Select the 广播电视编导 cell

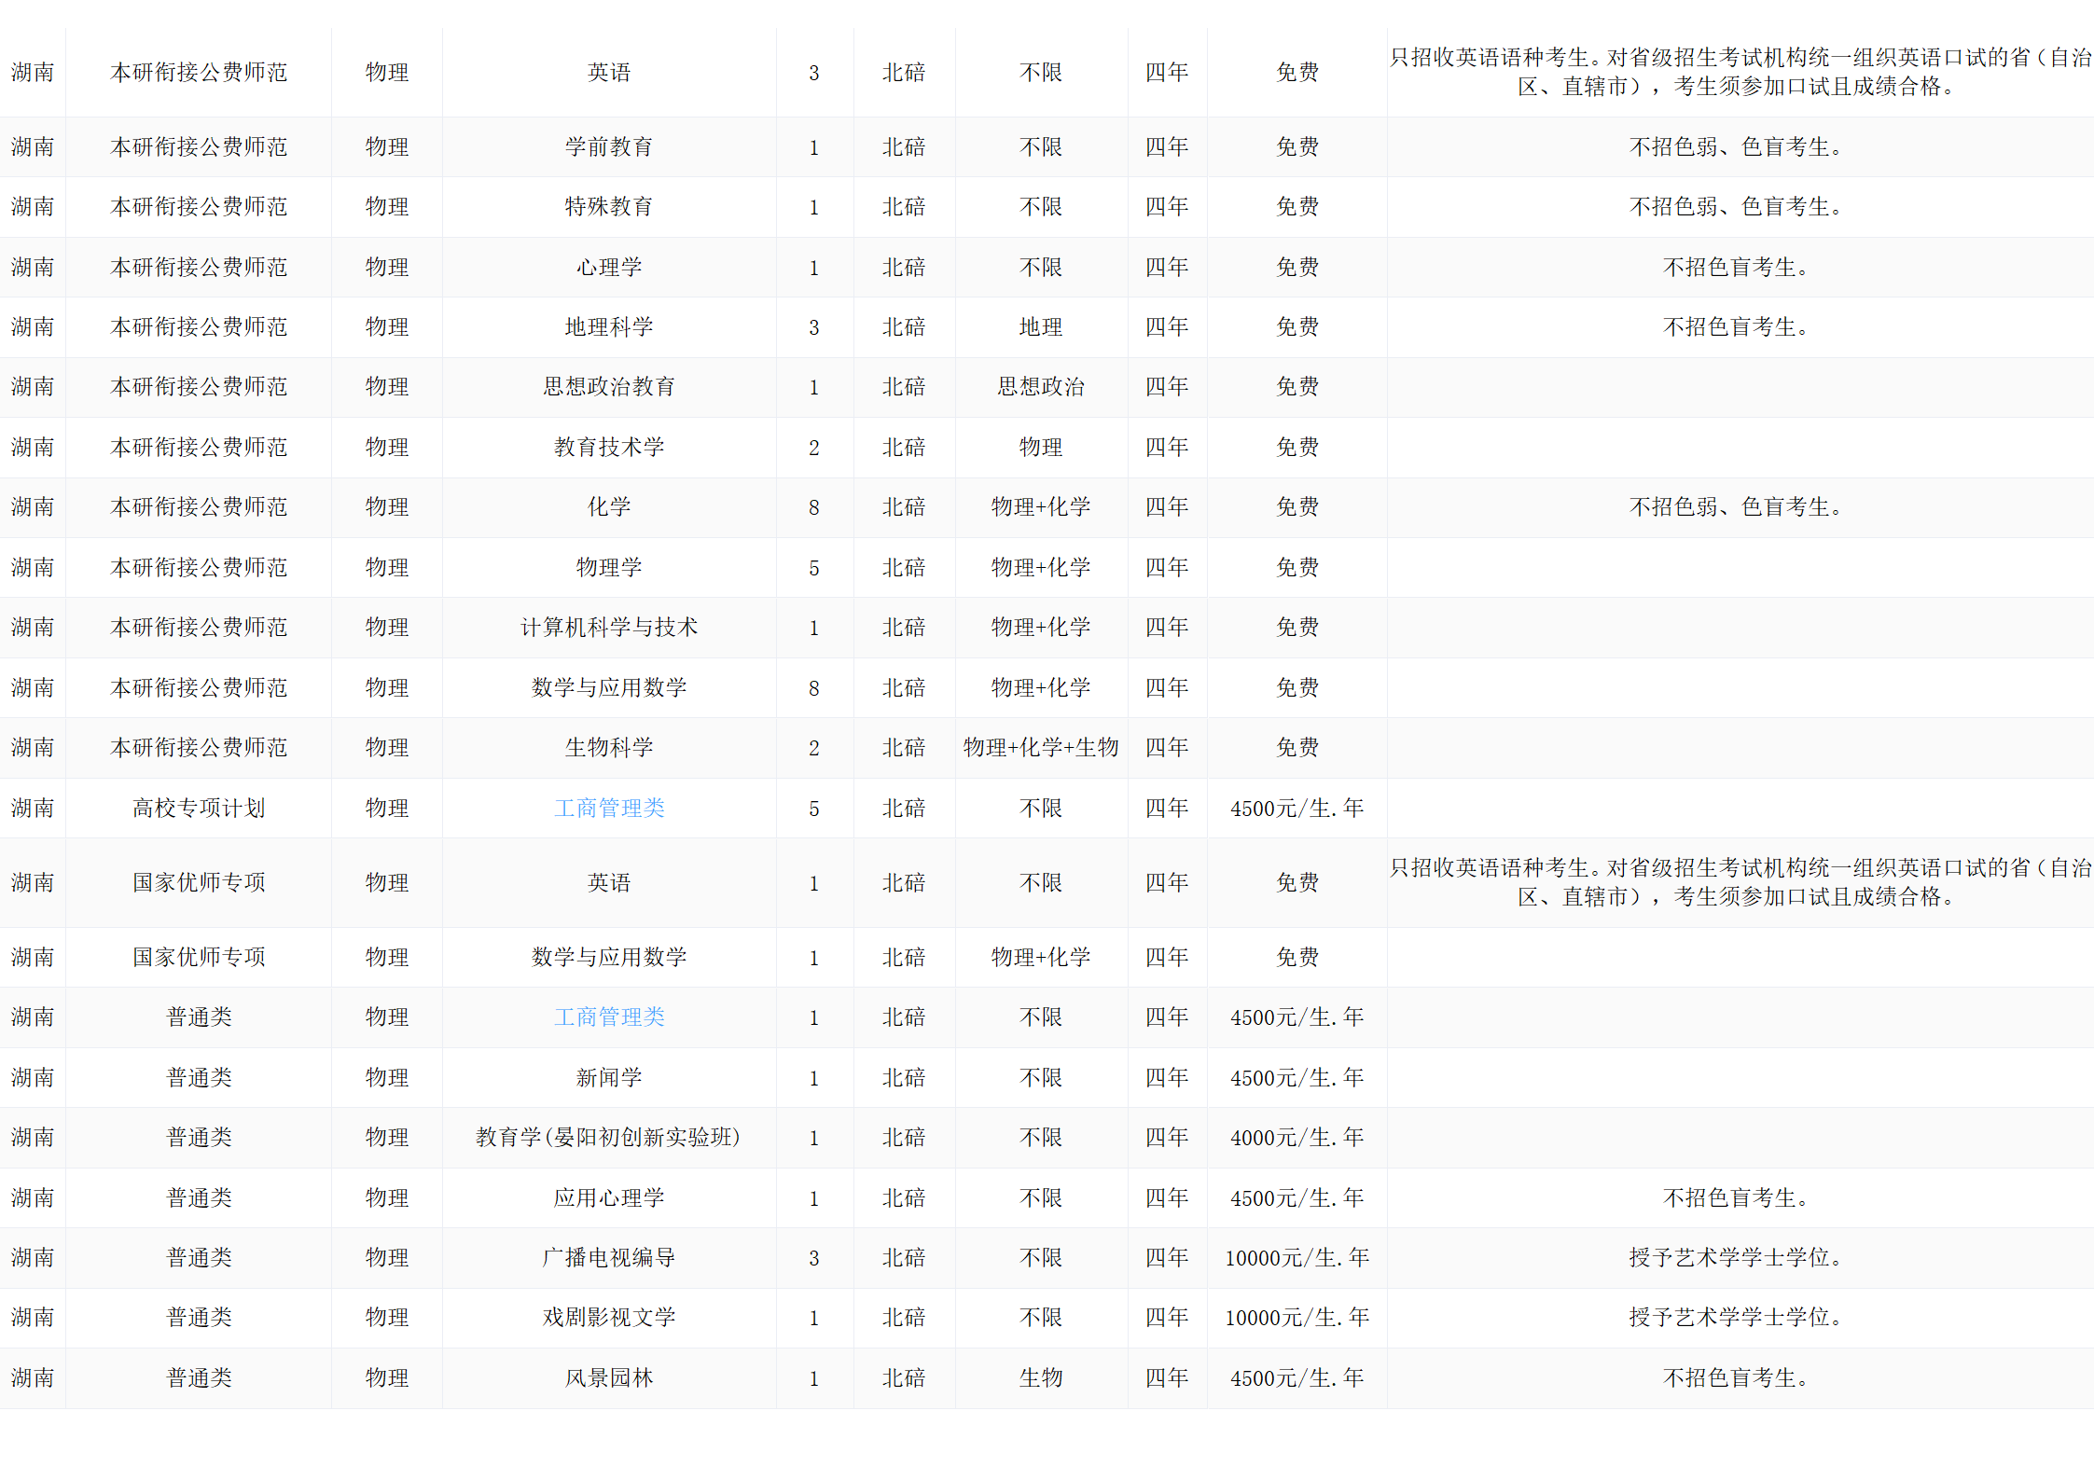609,1257
